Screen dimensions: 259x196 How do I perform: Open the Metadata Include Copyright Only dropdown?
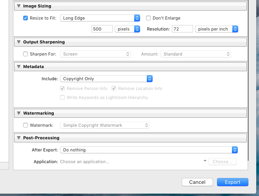(x=106, y=79)
